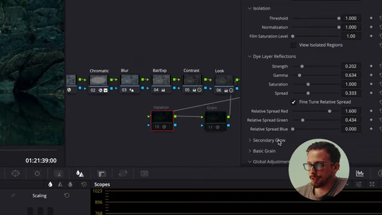Click the Scaling label
This screenshot has height=215, width=382.
point(39,195)
